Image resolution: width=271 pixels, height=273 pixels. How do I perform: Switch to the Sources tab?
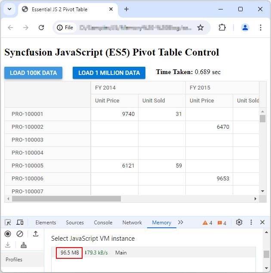(x=75, y=223)
